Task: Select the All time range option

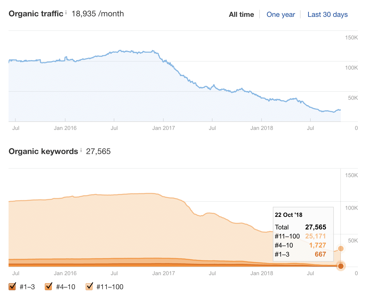Action: pos(241,14)
